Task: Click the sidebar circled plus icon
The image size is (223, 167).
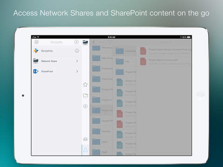Action: [85, 106]
